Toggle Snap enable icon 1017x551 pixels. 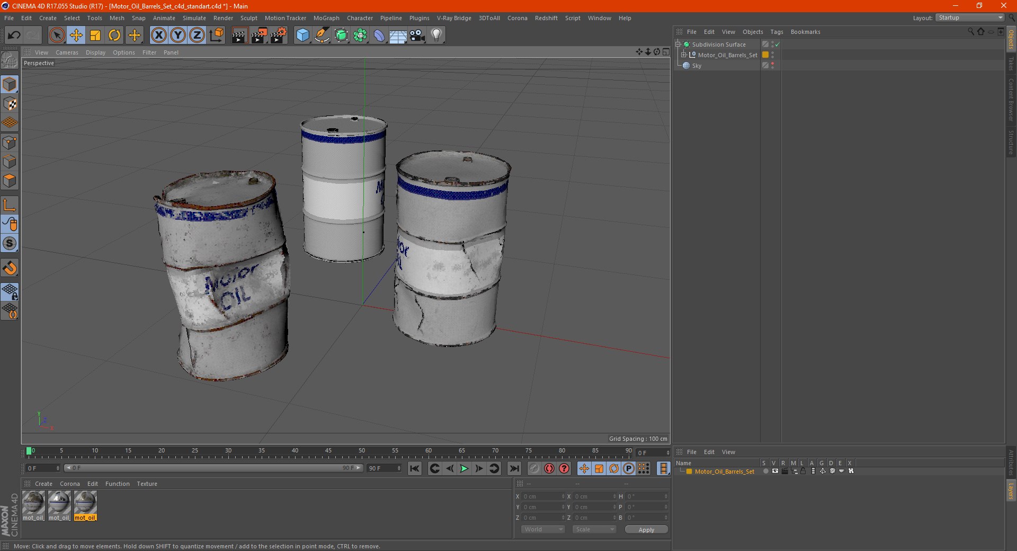pos(10,268)
